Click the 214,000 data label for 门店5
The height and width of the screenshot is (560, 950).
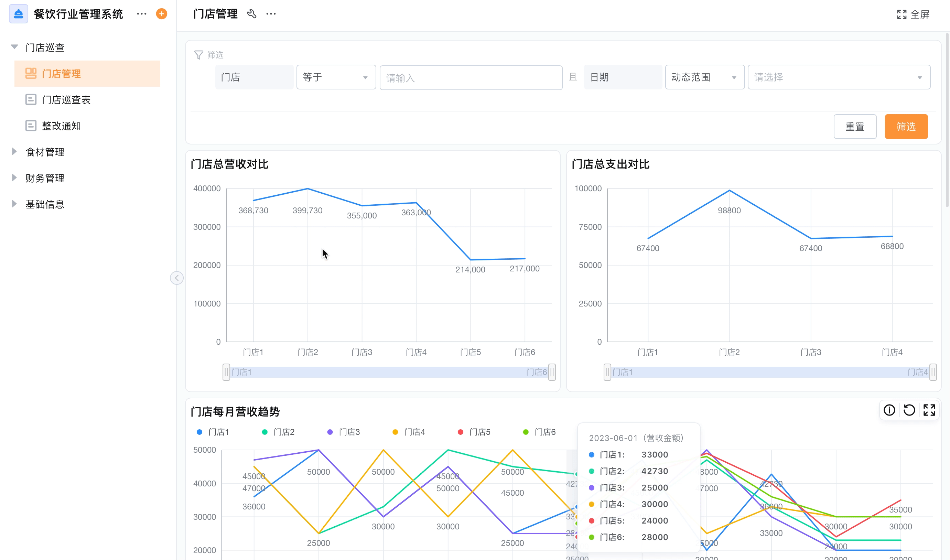[x=470, y=270]
